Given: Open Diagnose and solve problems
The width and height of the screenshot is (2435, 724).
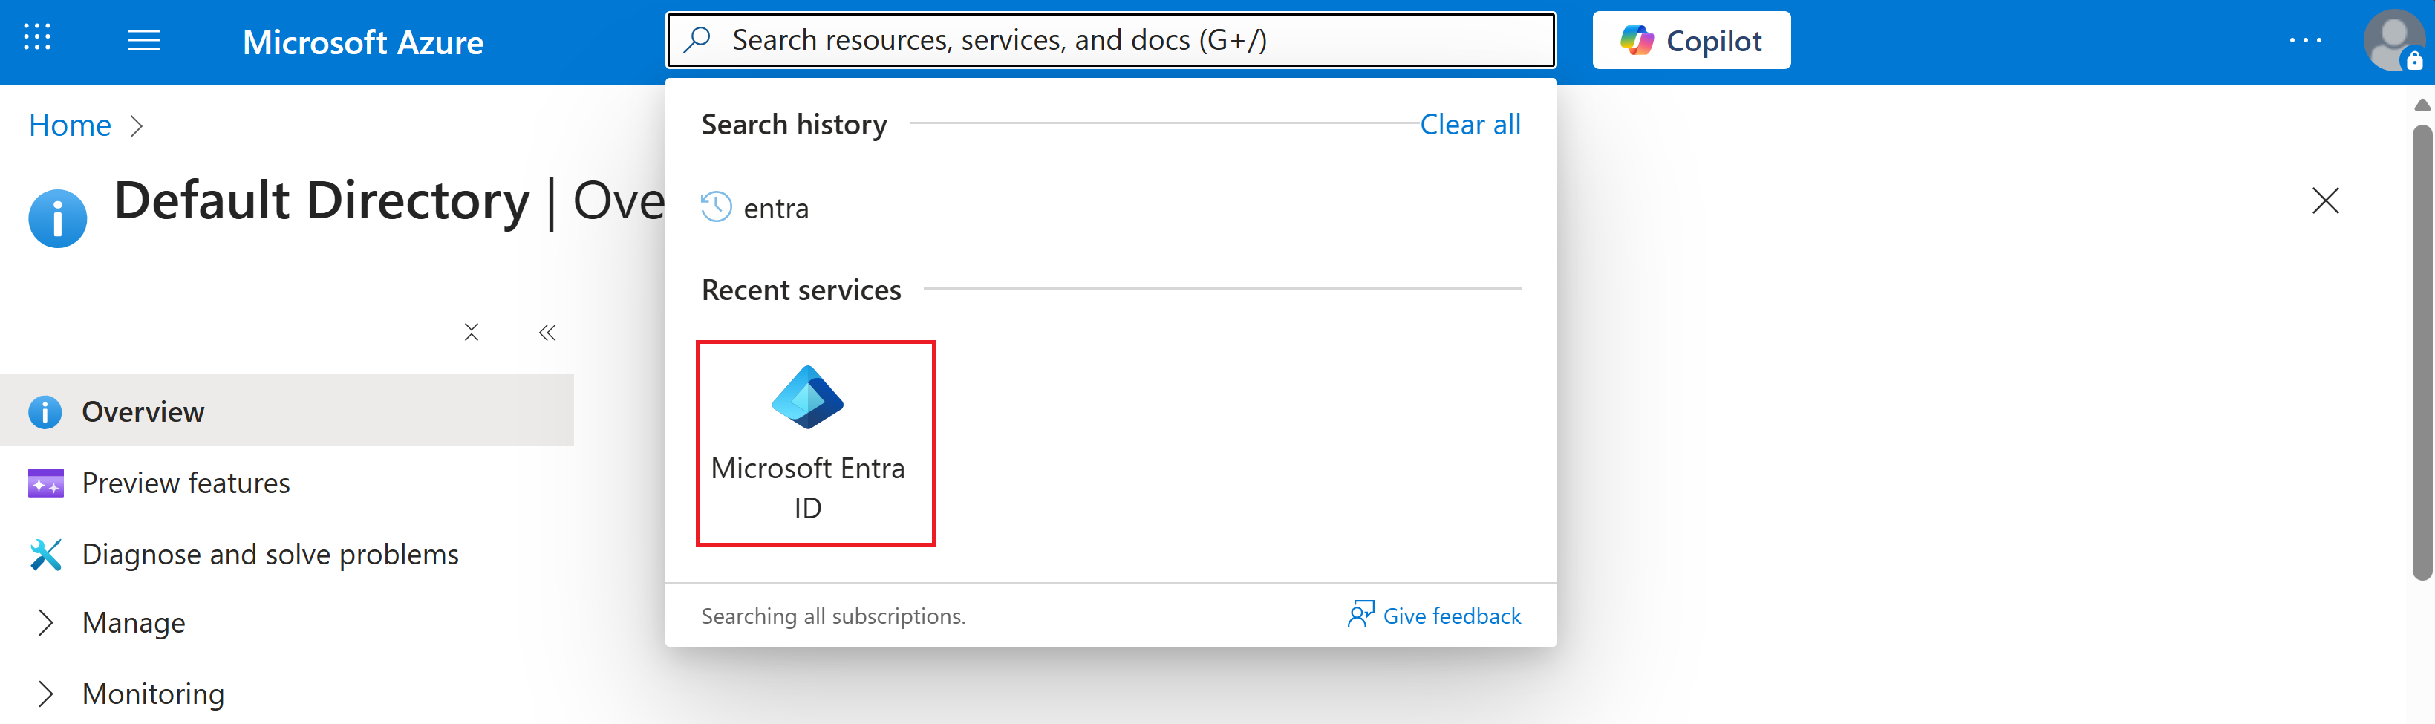Looking at the screenshot, I should [270, 554].
